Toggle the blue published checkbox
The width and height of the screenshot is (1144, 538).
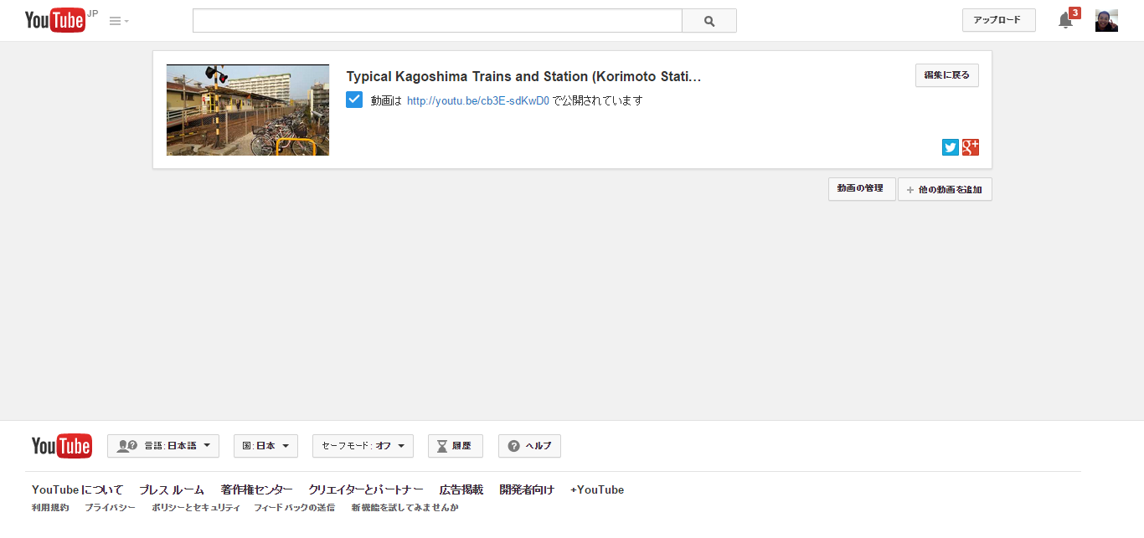354,100
